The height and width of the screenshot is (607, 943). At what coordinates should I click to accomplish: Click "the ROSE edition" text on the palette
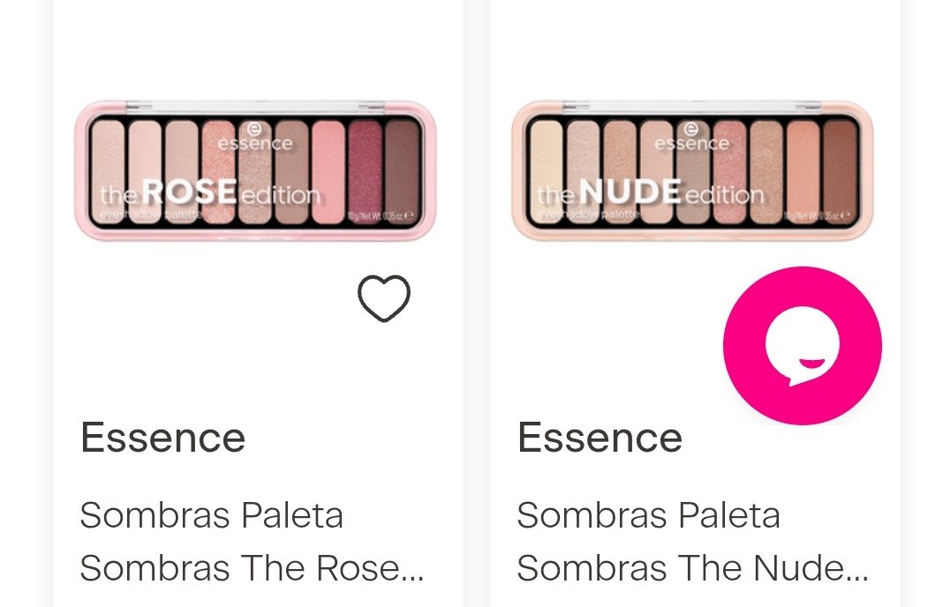point(209,192)
